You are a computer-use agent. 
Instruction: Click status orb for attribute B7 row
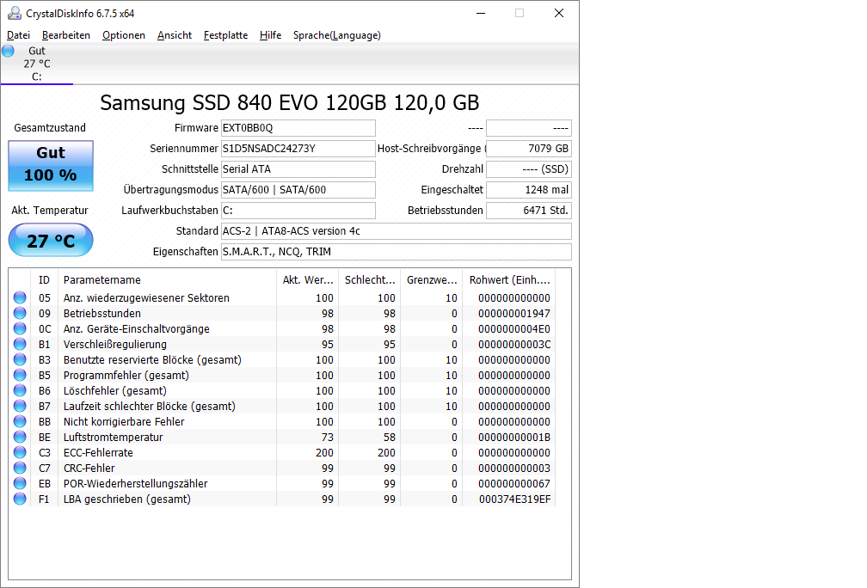click(x=20, y=406)
